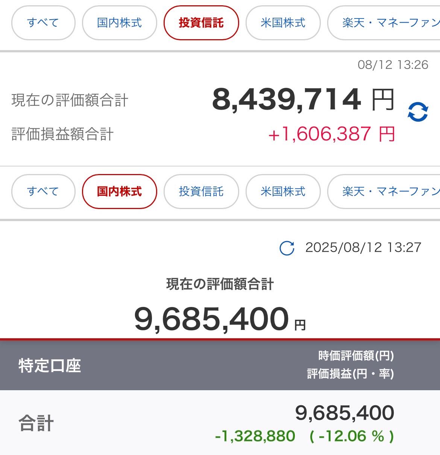
Task: Switch to 投資信託 in the lower tab row
Action: coord(201,191)
